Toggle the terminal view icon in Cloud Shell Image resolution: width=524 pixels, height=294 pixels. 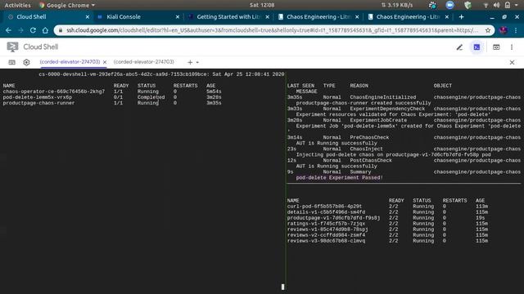(477, 47)
